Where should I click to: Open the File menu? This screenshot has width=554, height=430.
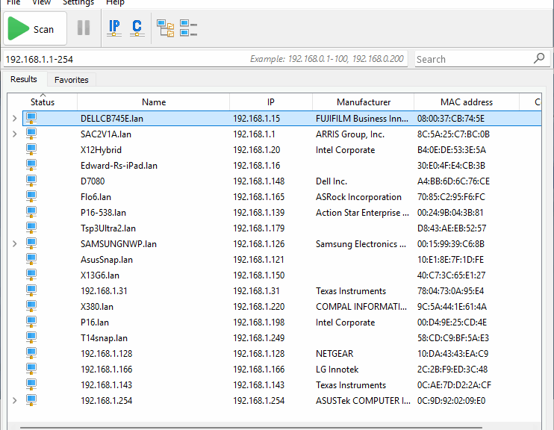[x=13, y=2]
